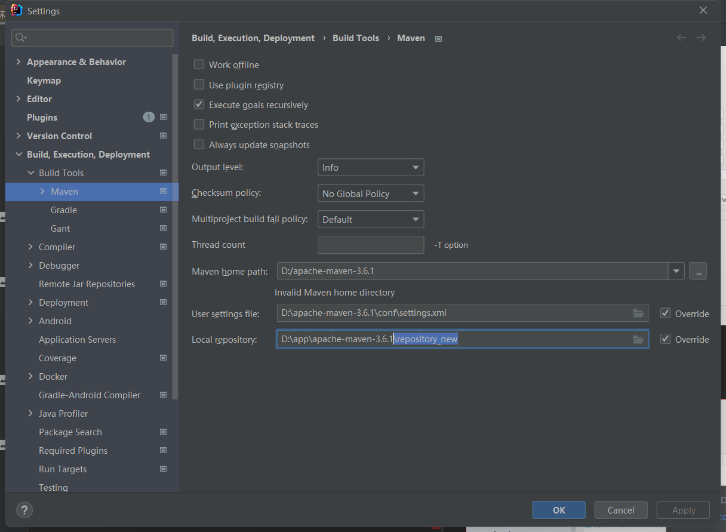Click the project-level icon beside Deployment

click(164, 302)
